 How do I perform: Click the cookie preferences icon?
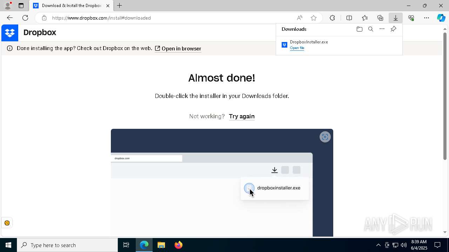point(7,223)
